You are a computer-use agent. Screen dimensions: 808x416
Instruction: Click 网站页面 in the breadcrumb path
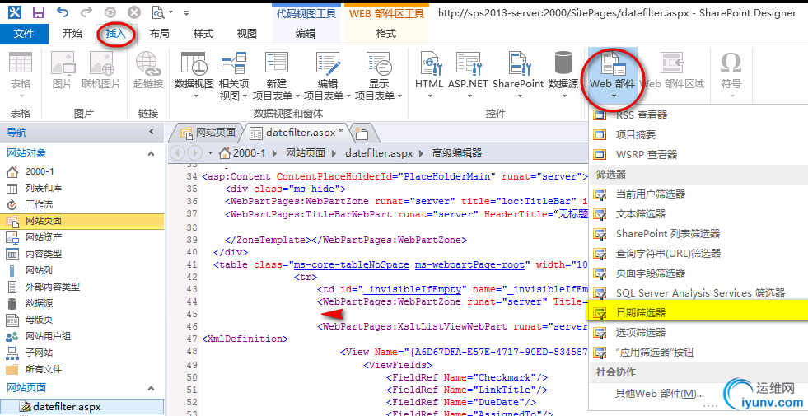click(x=306, y=153)
